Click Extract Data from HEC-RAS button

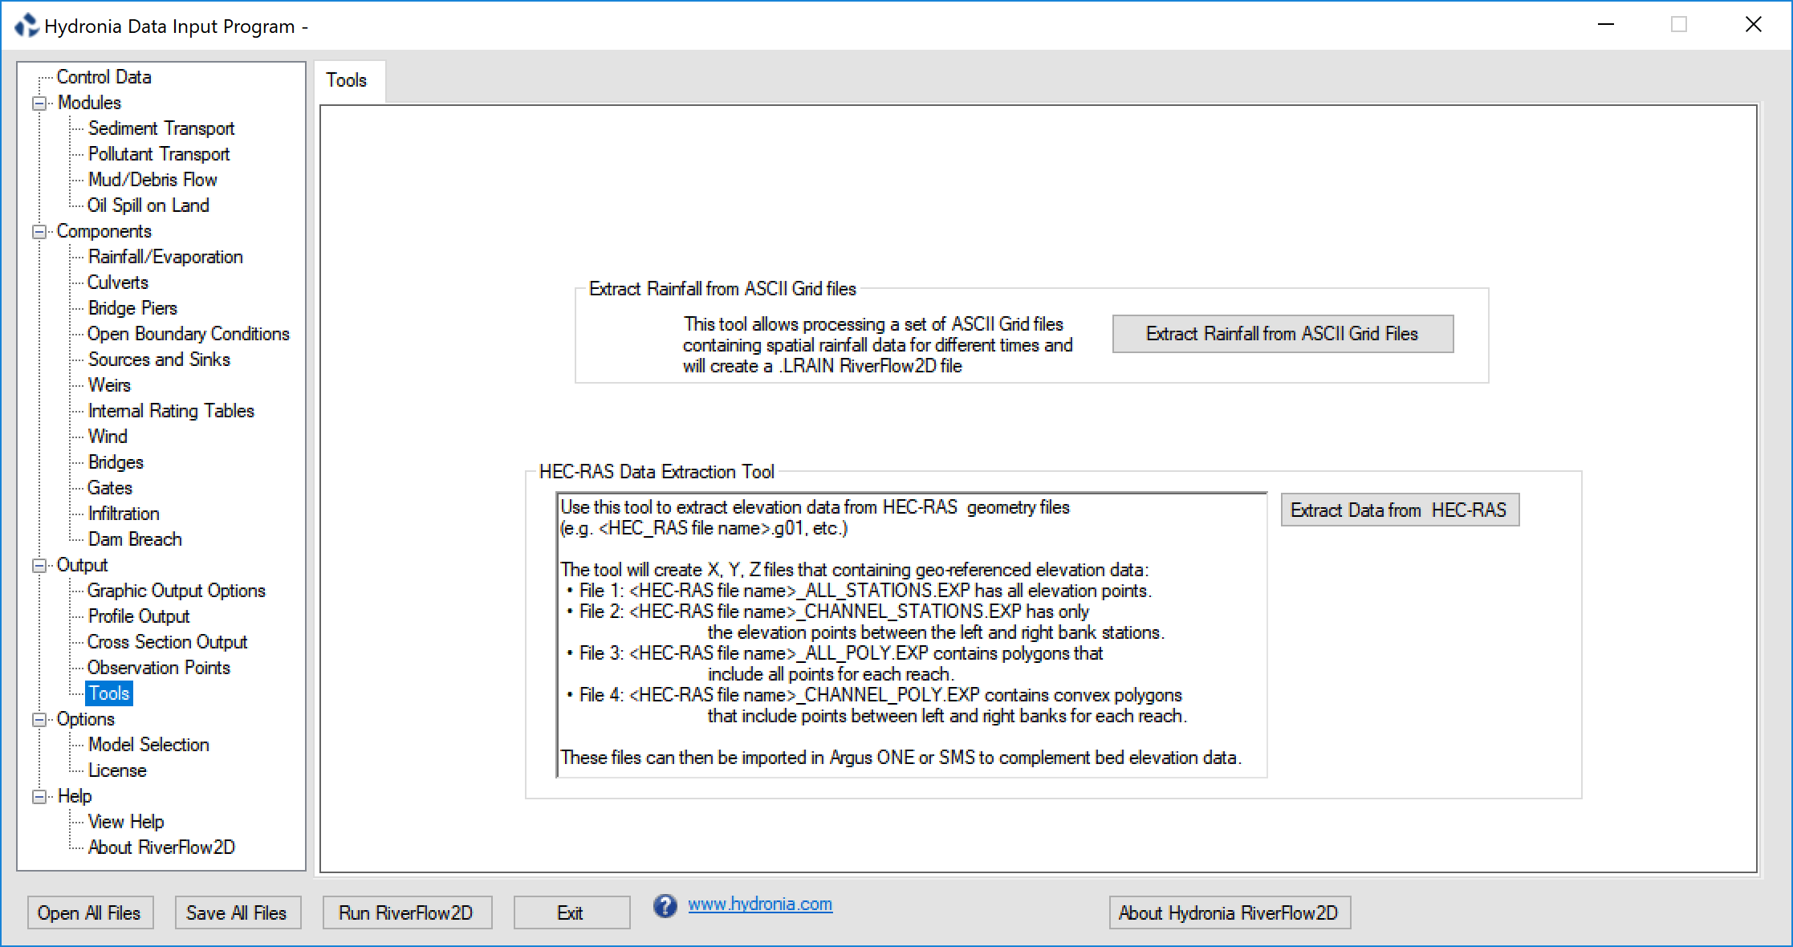pyautogui.click(x=1400, y=510)
